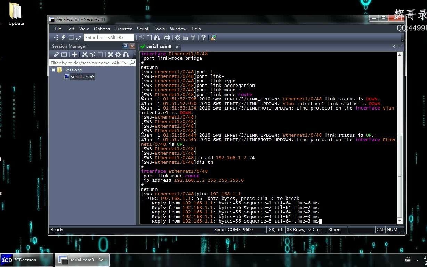
Task: Click the NUM indicator in status bar
Action: tap(392, 230)
